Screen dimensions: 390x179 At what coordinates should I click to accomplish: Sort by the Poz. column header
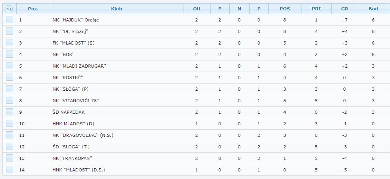tap(33, 9)
